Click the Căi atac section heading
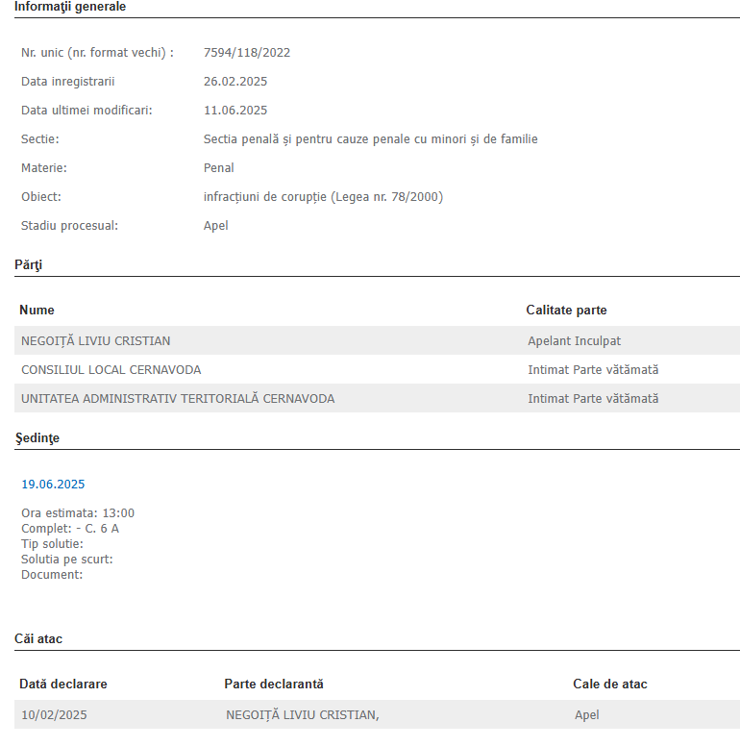 click(x=38, y=638)
